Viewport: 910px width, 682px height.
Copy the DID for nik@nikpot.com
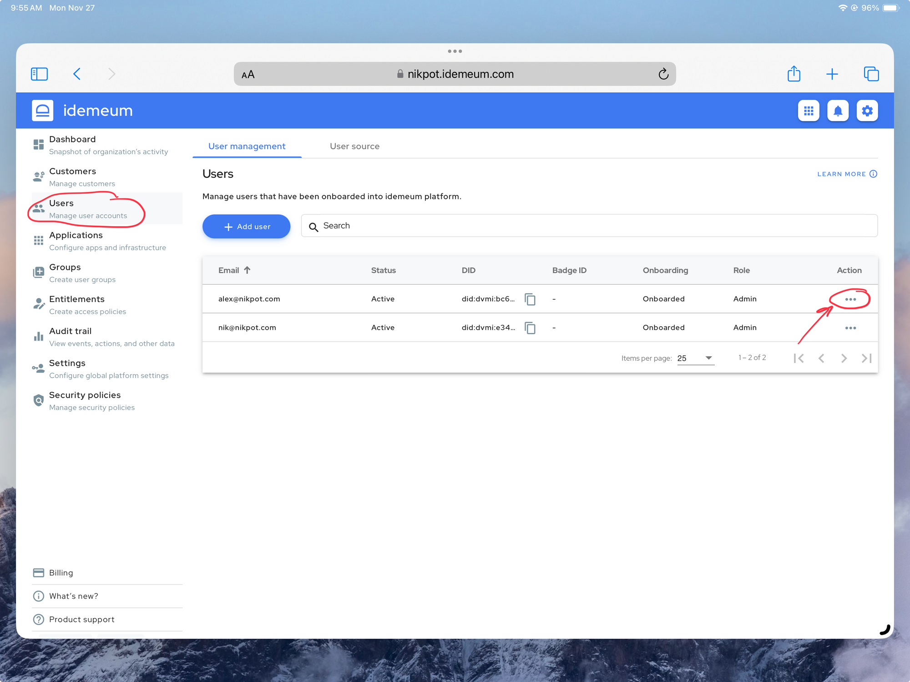pyautogui.click(x=530, y=328)
